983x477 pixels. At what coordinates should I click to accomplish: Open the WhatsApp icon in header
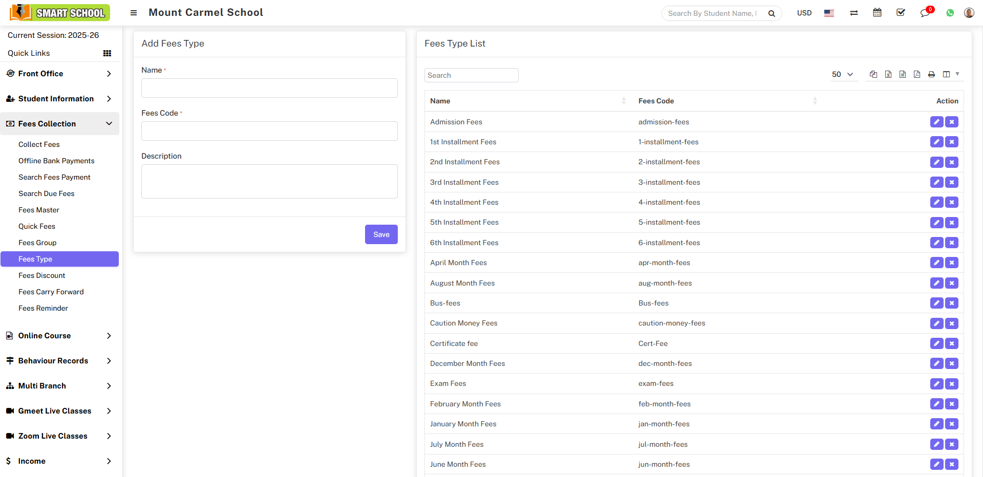(x=950, y=13)
